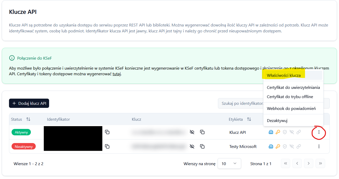
Task: Click the 'Wiersze 1 - 2 z 2' text
Action: click(29, 164)
